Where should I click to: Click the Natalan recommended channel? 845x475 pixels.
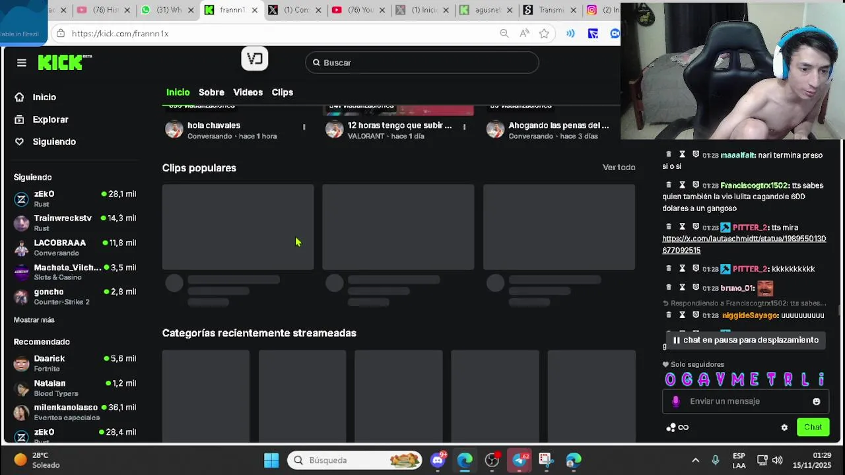click(75, 388)
